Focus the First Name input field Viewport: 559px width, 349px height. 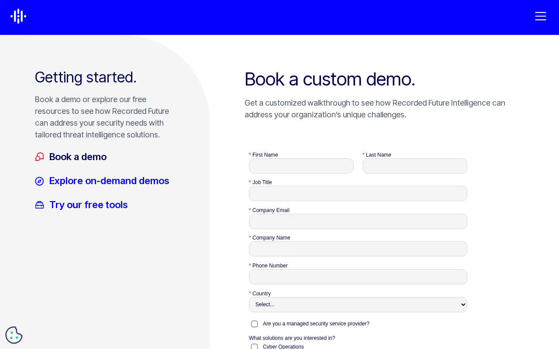point(301,166)
